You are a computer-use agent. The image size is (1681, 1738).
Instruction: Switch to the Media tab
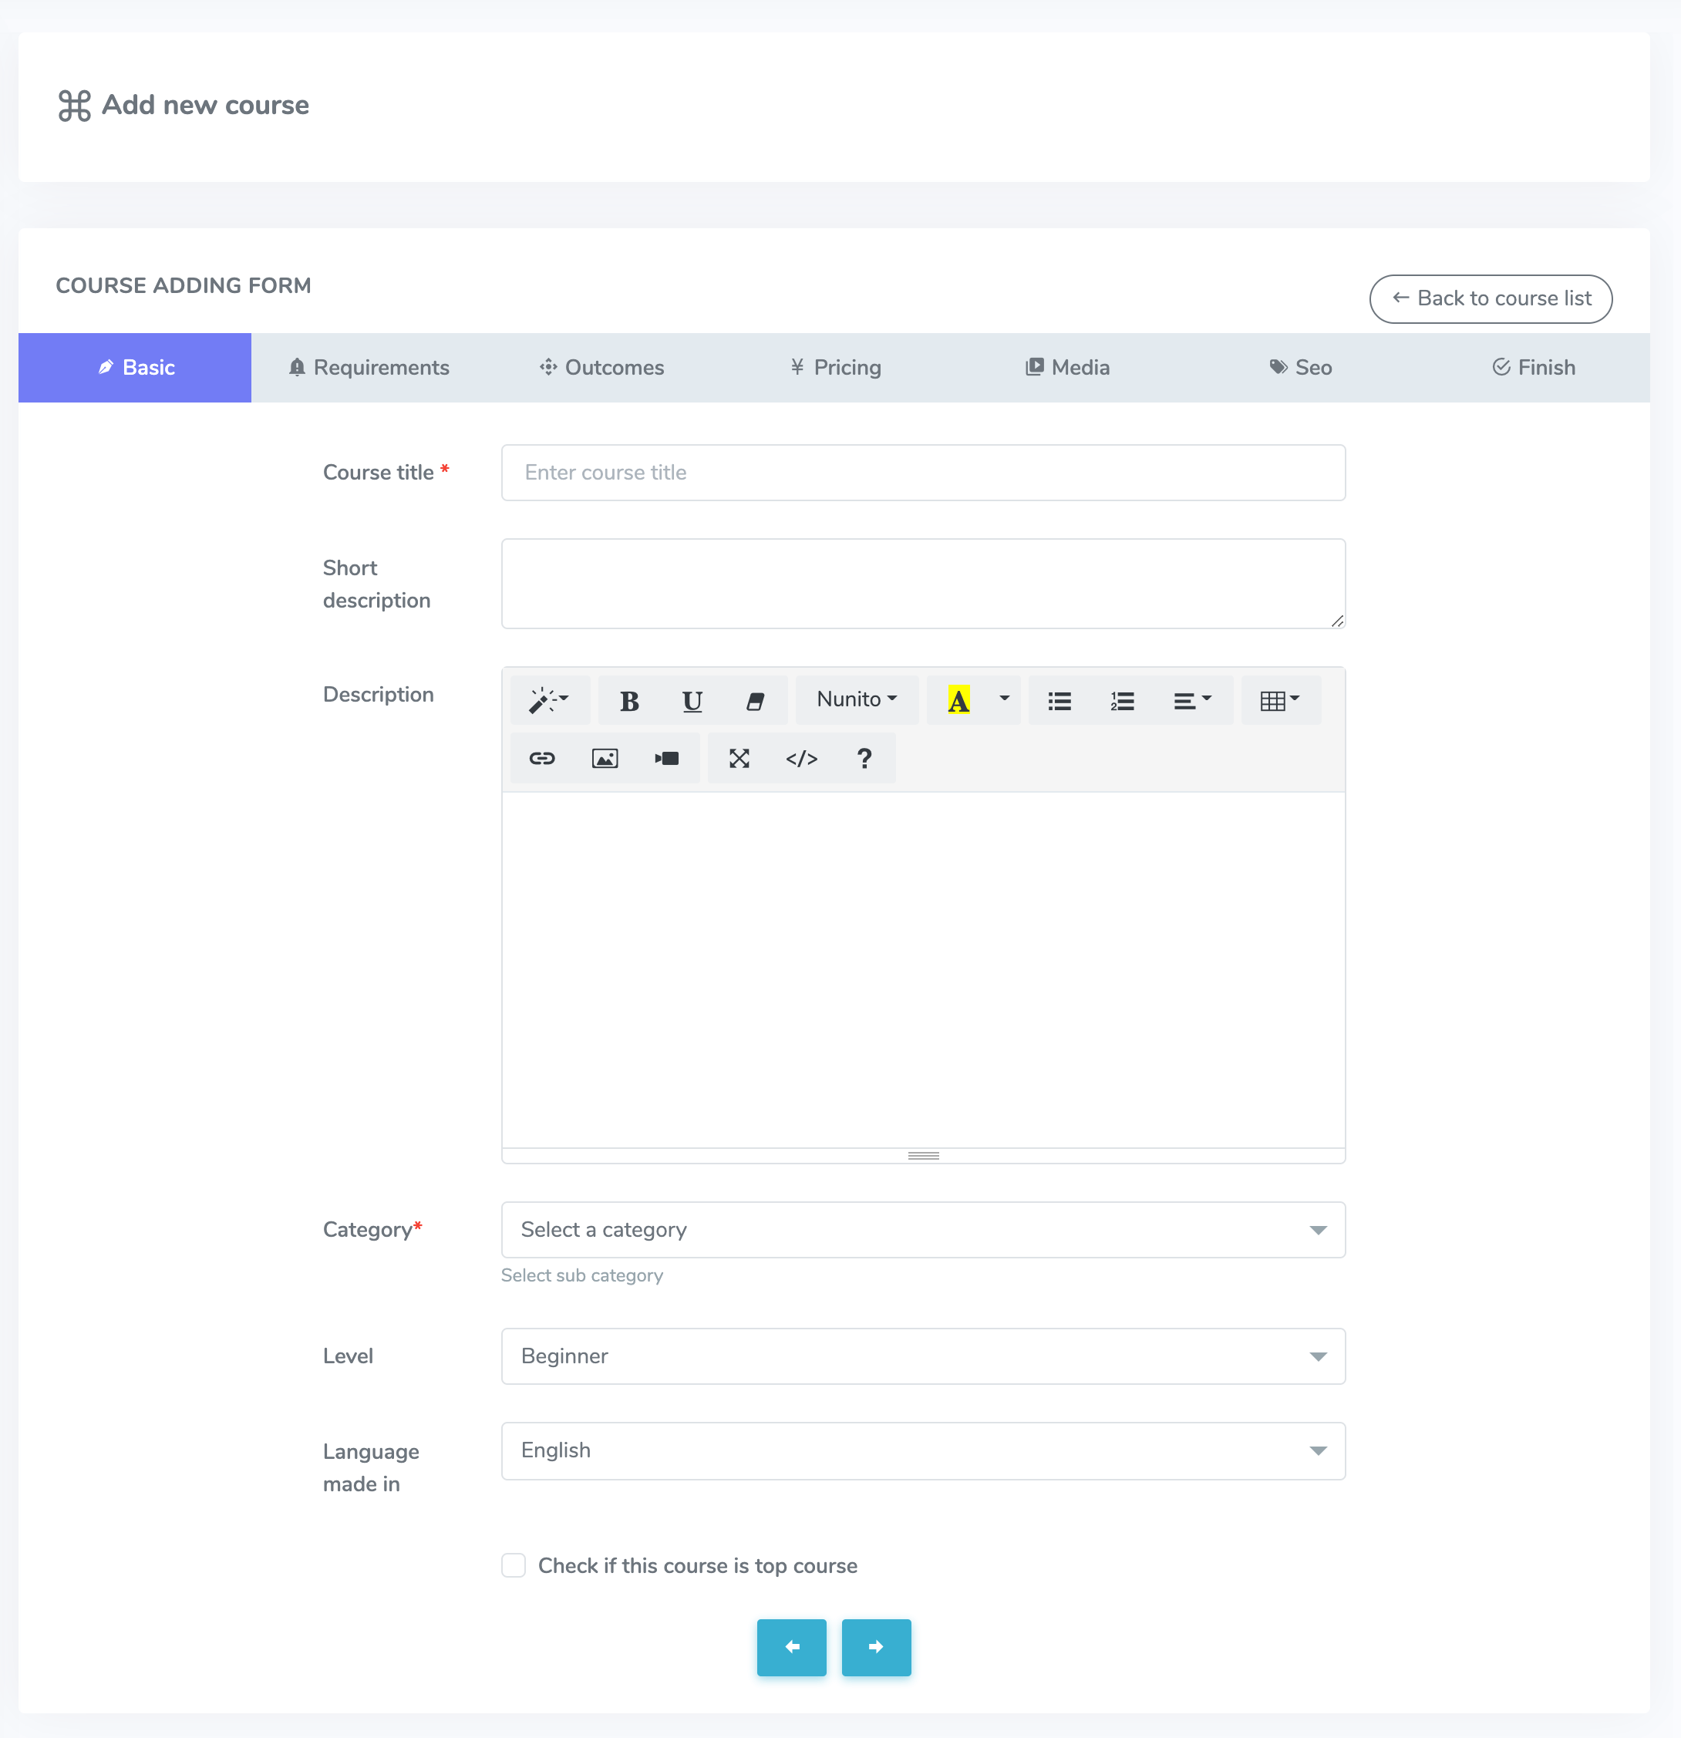1067,368
